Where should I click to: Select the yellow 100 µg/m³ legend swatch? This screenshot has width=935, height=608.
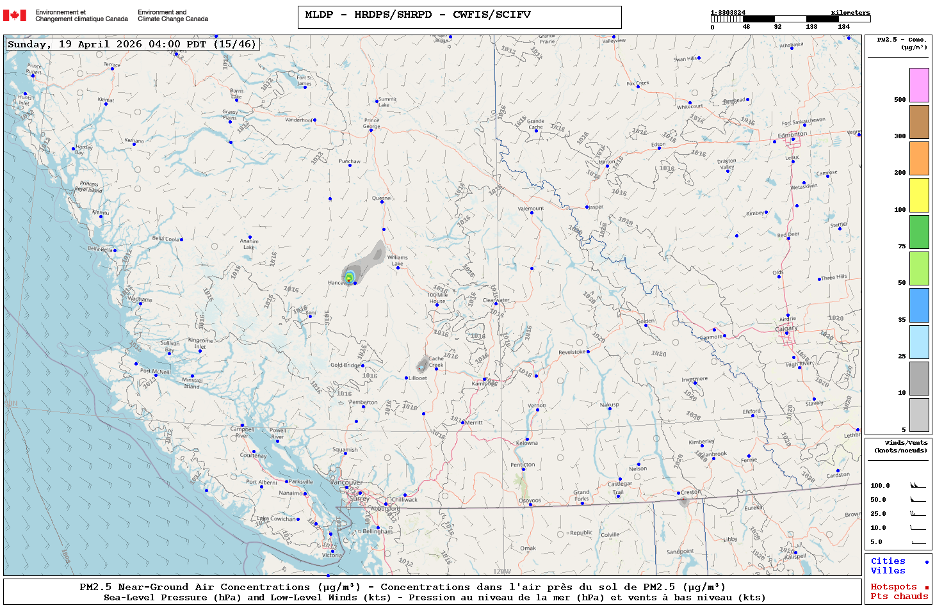(x=919, y=195)
